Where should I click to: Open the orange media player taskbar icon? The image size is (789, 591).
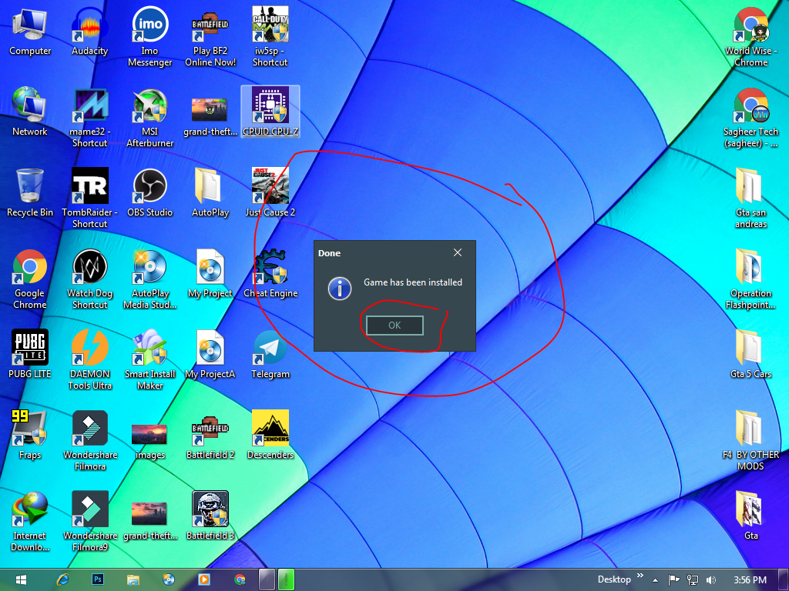pyautogui.click(x=203, y=579)
